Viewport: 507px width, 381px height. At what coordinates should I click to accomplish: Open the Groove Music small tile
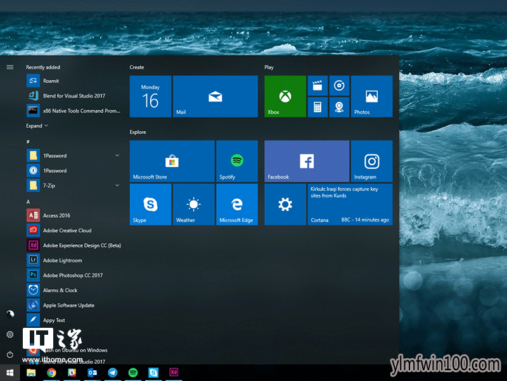(x=339, y=85)
